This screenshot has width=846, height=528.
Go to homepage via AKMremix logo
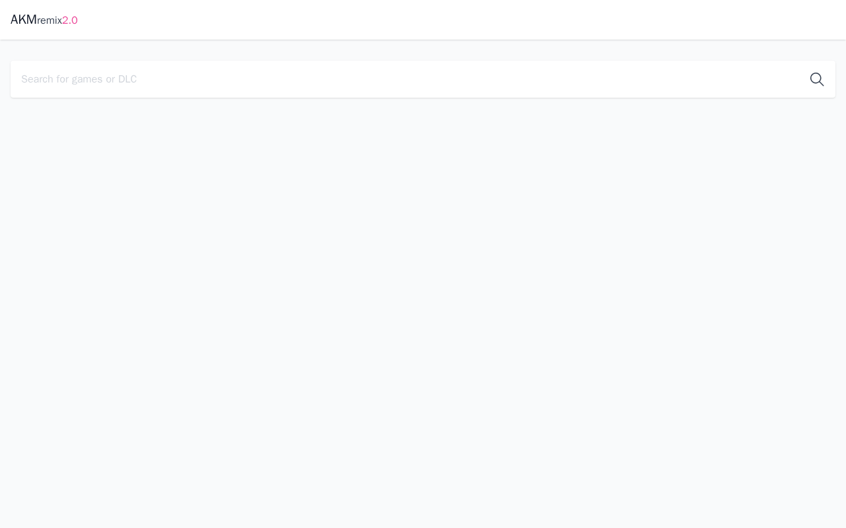coord(44,20)
